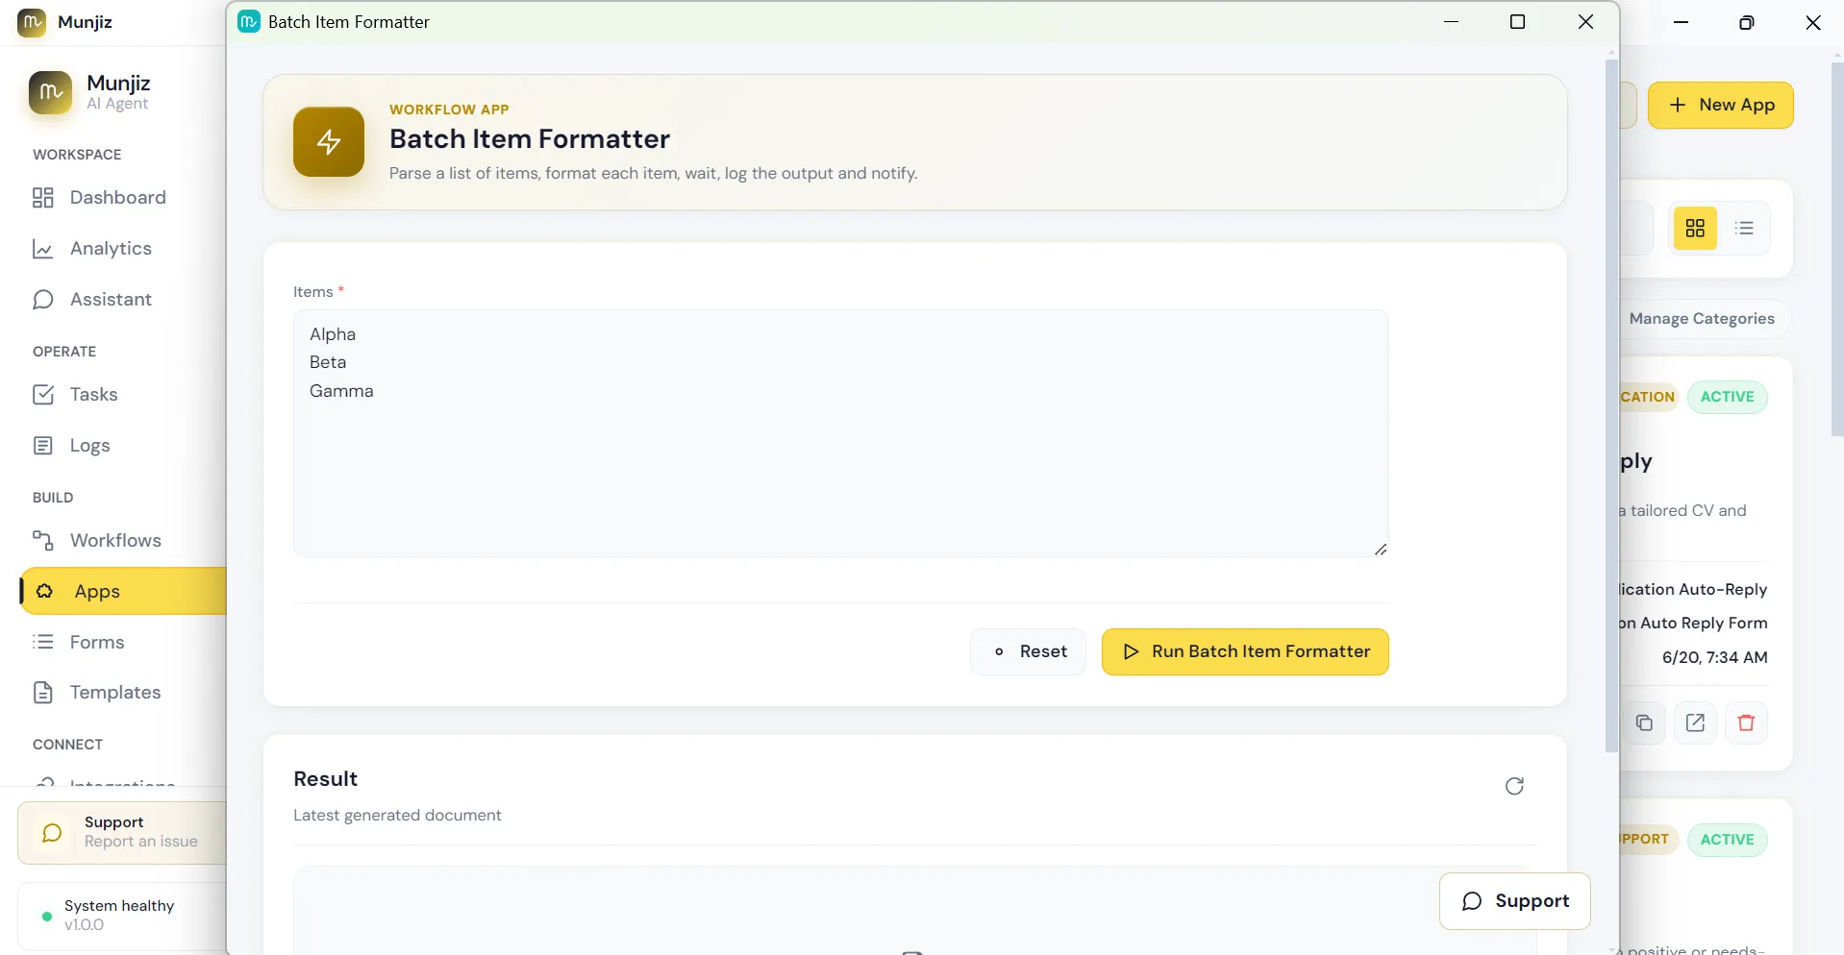Image resolution: width=1844 pixels, height=955 pixels.
Task: Restore down the main Munjiz window
Action: (x=1747, y=22)
